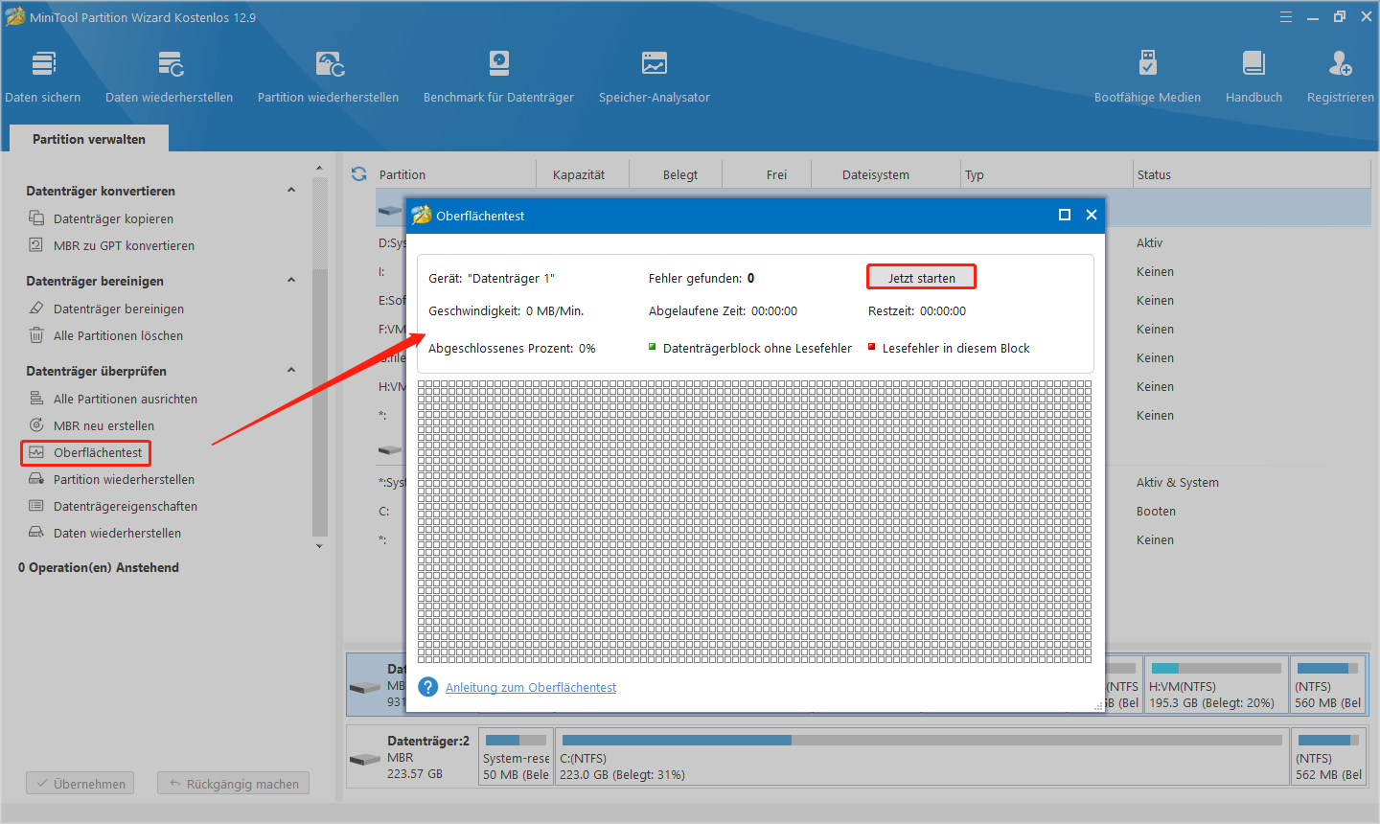The width and height of the screenshot is (1380, 824).
Task: Open the hamburger menu in the title bar
Action: tap(1286, 17)
